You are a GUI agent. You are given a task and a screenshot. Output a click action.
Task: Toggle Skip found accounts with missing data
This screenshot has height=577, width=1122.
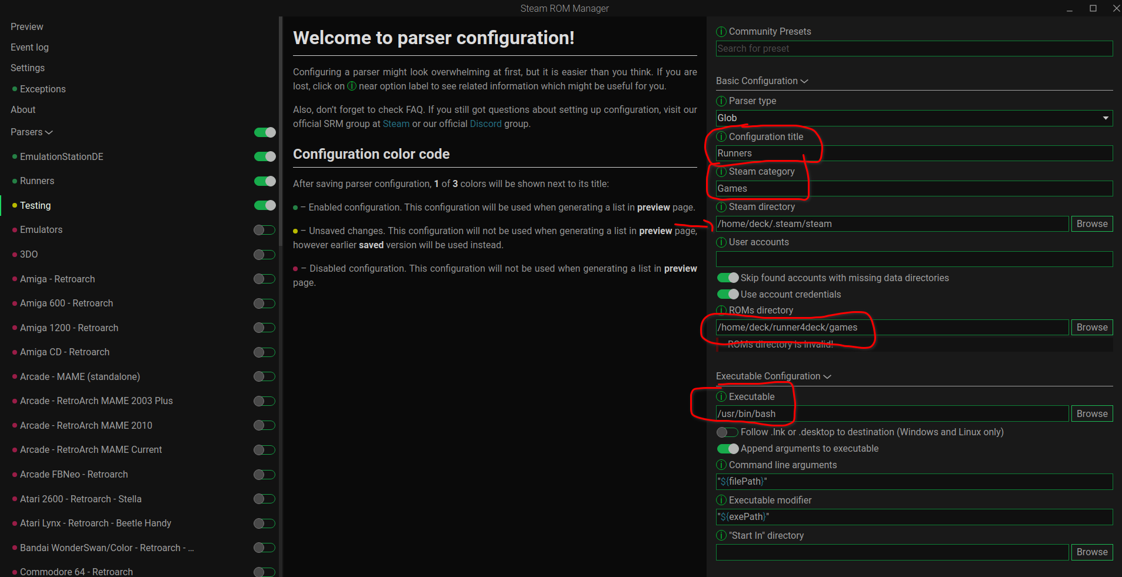(728, 278)
